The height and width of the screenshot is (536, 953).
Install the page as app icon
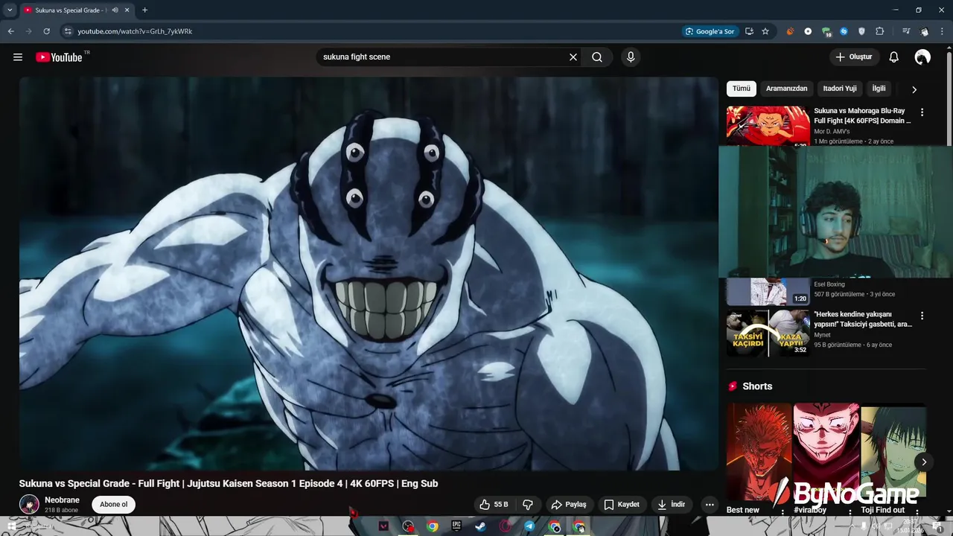coord(749,31)
